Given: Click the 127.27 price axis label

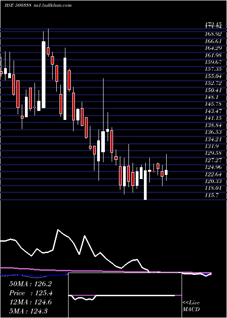Looking at the screenshot, I should coord(212,160).
